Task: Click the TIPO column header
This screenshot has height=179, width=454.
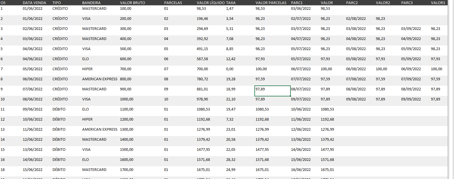Action: (57, 3)
